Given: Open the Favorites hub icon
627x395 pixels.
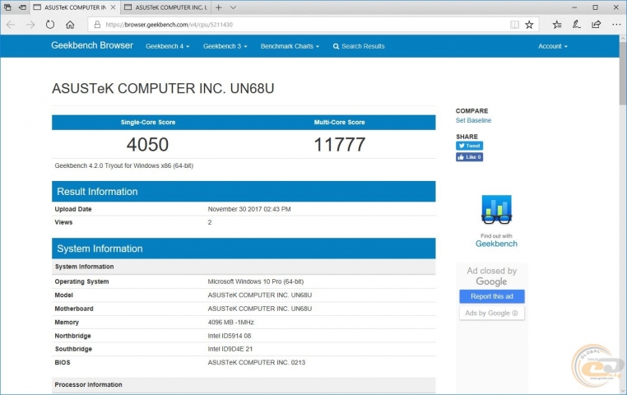Looking at the screenshot, I should click(557, 25).
